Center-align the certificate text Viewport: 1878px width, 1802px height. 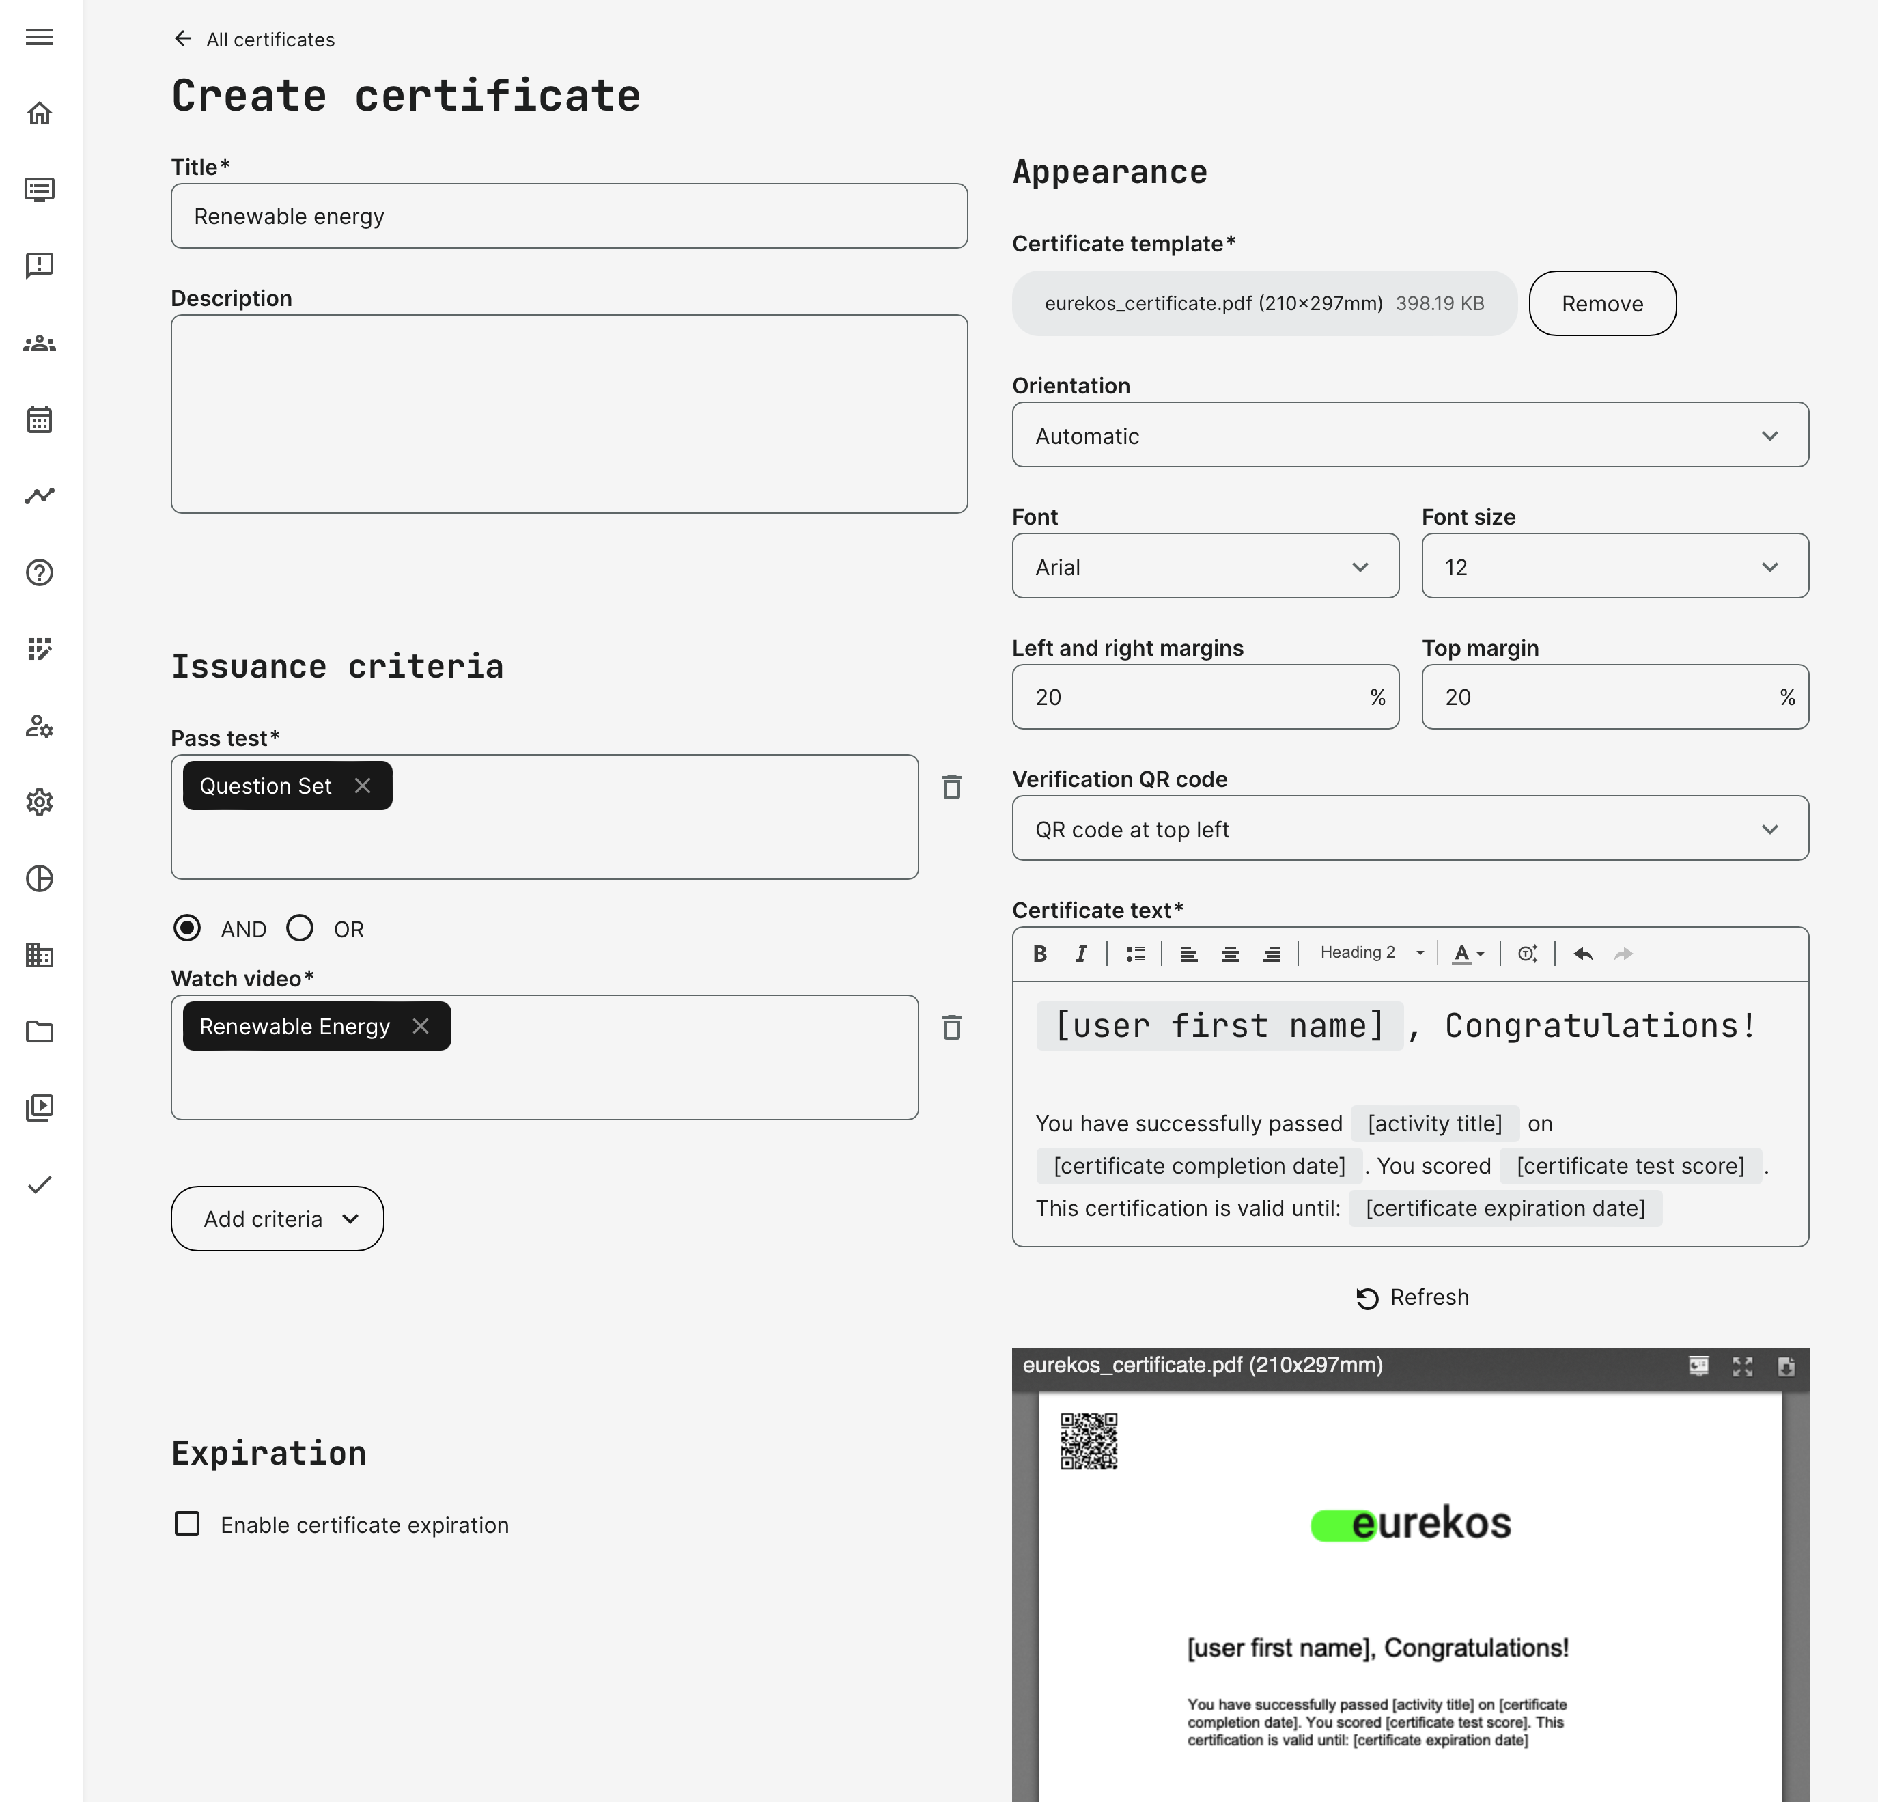click(x=1231, y=954)
